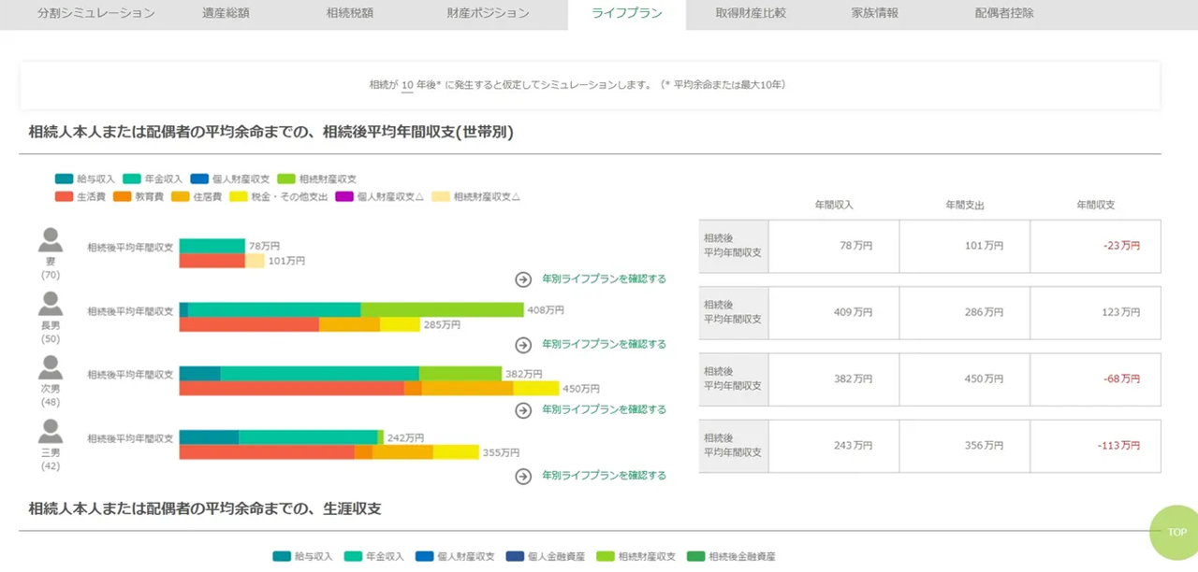Click the arrow icon in wife's row
The height and width of the screenshot is (572, 1198).
(523, 279)
